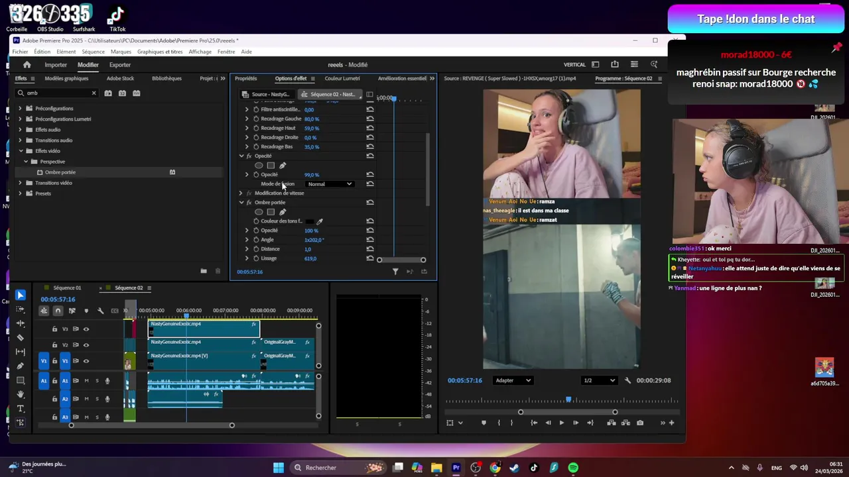Mark In point in Program monitor
This screenshot has height=477, width=849.
coord(499,423)
